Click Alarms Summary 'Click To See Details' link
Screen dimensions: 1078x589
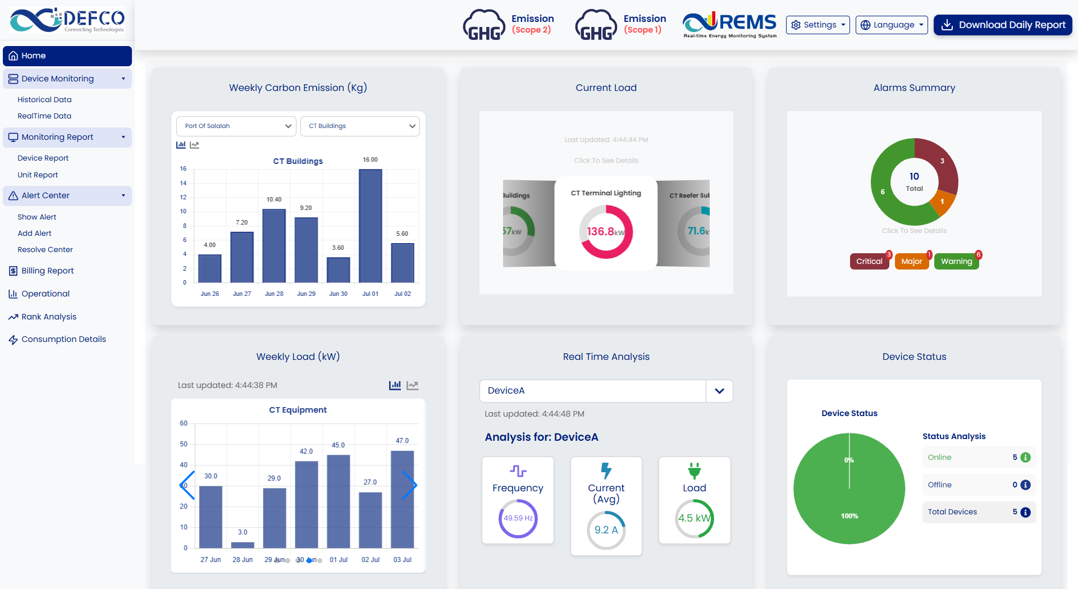click(x=914, y=231)
